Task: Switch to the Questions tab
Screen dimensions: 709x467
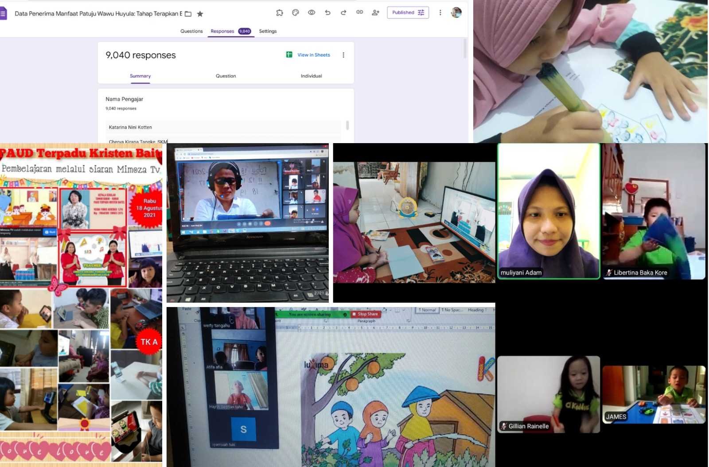Action: pos(191,31)
